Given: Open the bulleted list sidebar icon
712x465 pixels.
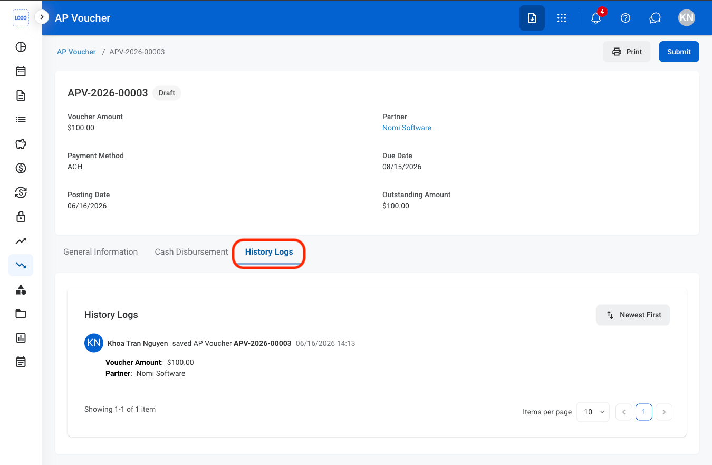Looking at the screenshot, I should click(21, 120).
